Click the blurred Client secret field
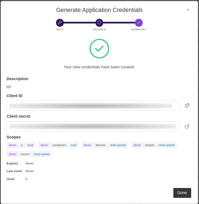Viewport: 199px width, 204px height. 93,126
